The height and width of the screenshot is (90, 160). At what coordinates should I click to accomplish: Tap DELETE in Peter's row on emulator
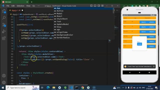tap(143, 22)
